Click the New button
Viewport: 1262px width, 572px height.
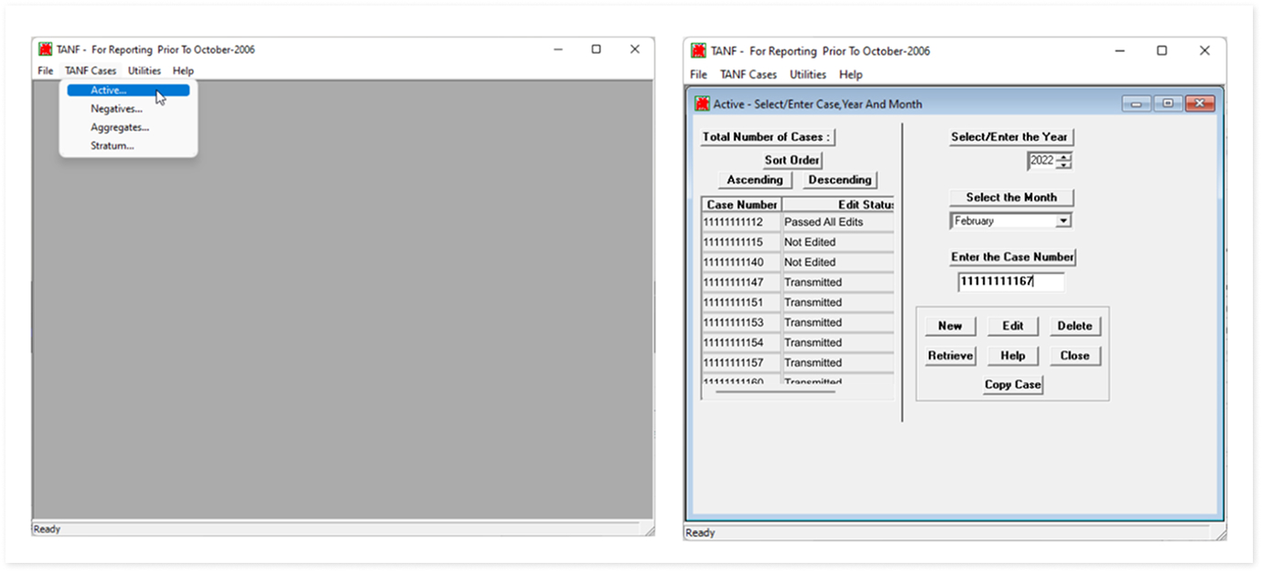click(950, 326)
